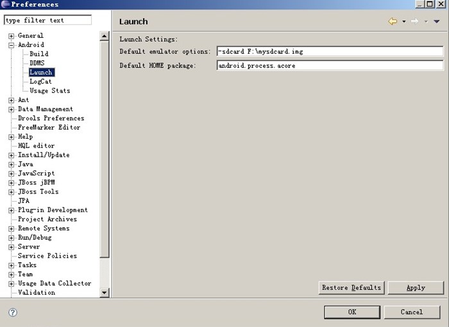Open the Usage Stats page
449x327 pixels.
pos(50,91)
